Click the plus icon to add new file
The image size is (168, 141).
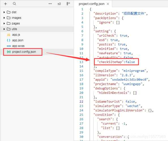pyautogui.click(x=5, y=4)
